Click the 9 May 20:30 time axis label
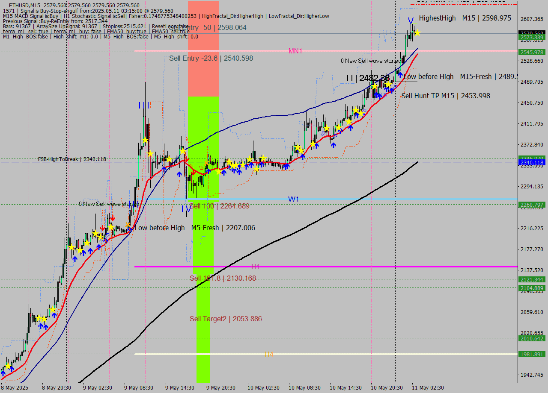Image resolution: width=548 pixels, height=393 pixels. coord(221,387)
